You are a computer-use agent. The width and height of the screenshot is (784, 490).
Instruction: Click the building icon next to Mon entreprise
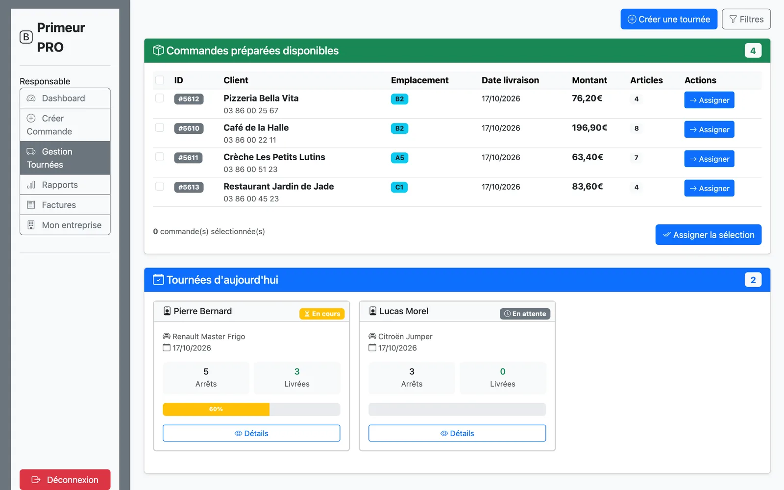point(31,225)
